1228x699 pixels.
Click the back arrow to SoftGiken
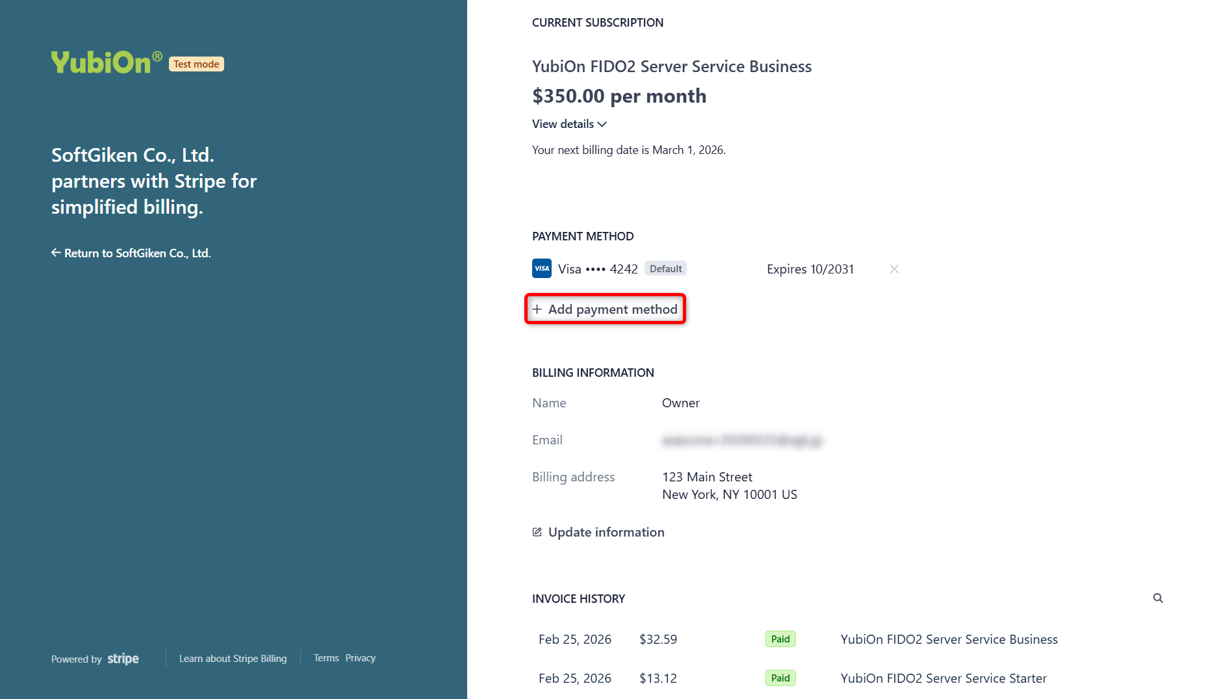56,253
